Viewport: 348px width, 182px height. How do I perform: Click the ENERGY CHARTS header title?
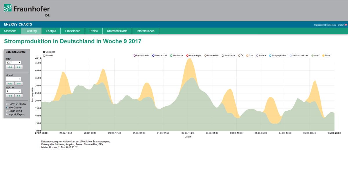[18, 24]
